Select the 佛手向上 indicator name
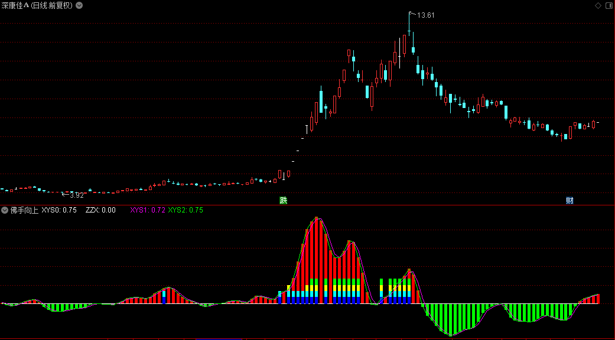Screen dimensions: 615x340 [24, 210]
